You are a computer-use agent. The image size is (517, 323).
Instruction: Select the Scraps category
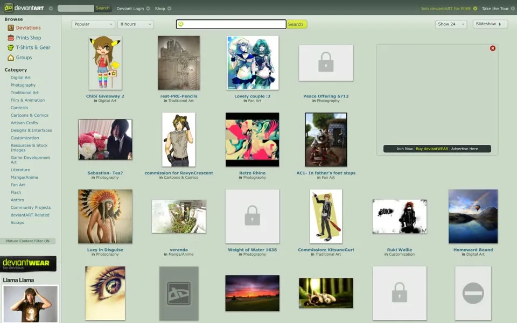pos(17,223)
